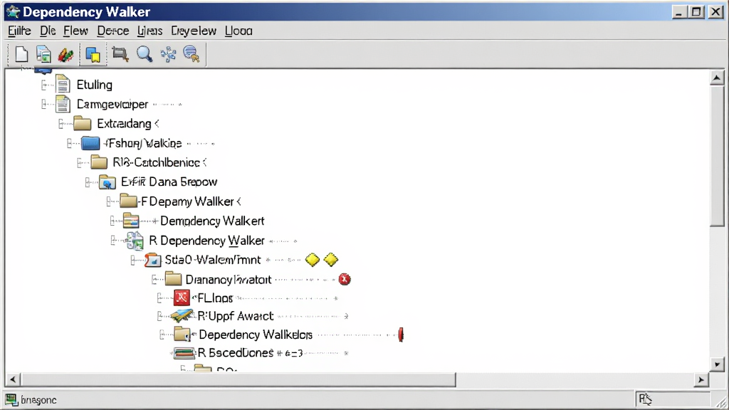Click the icon beside Stia0 Walem/Fmnt
The image size is (729, 410).
tap(152, 260)
